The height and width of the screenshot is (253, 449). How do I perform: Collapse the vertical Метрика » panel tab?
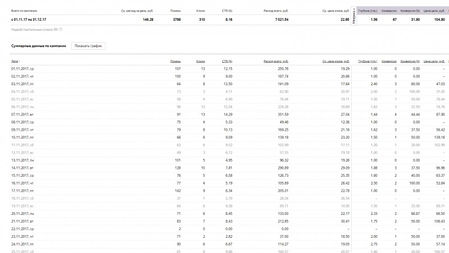(354, 16)
